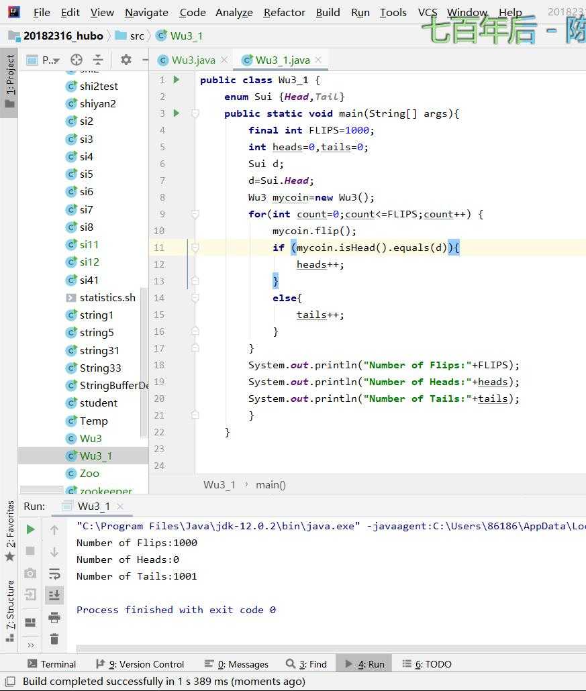Open Project panel settings gear
Viewport: 586px width, 691px height.
tap(126, 60)
